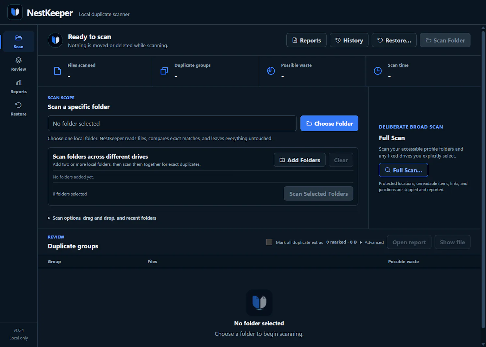
Task: Check Mark all duplicate extras checkbox
Action: click(x=269, y=242)
